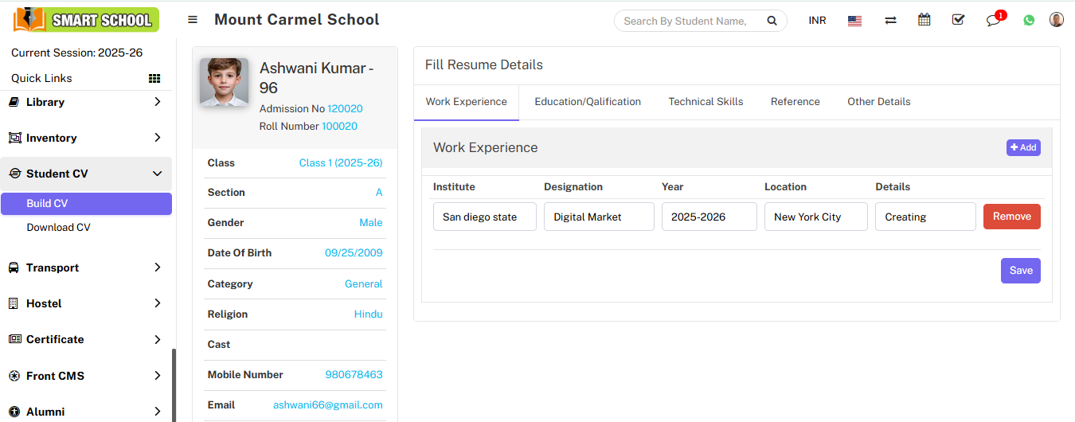
Task: Open chat notifications icon with badge
Action: (x=993, y=20)
